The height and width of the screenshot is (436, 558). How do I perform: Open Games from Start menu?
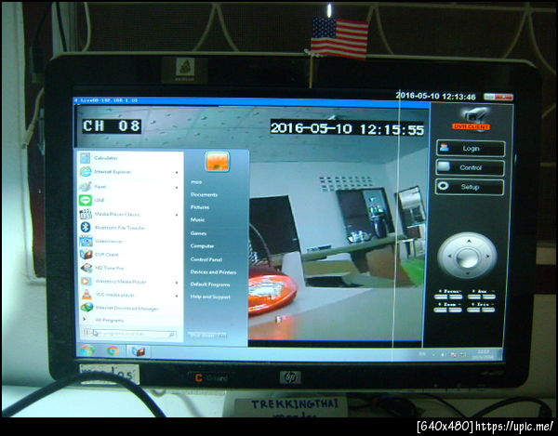pyautogui.click(x=198, y=233)
